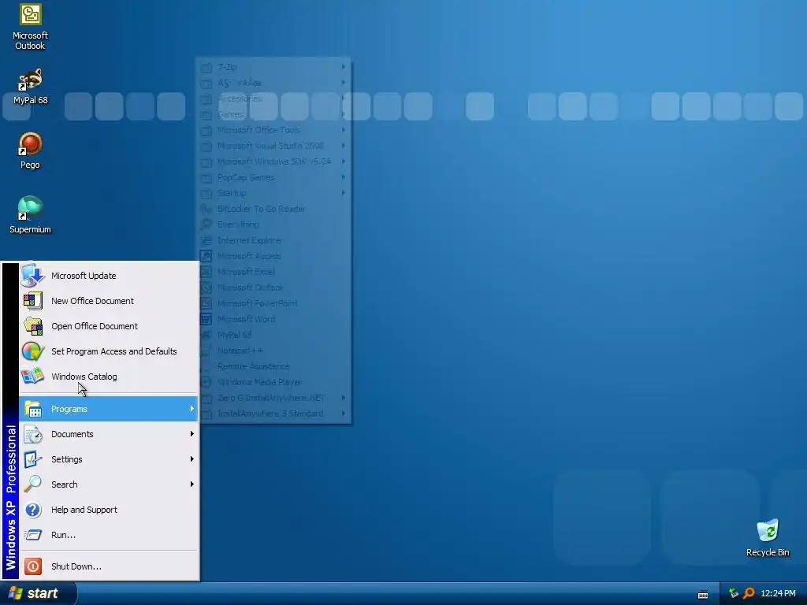This screenshot has height=605, width=807.
Task: Expand the PopCap Games folder
Action: 274,177
